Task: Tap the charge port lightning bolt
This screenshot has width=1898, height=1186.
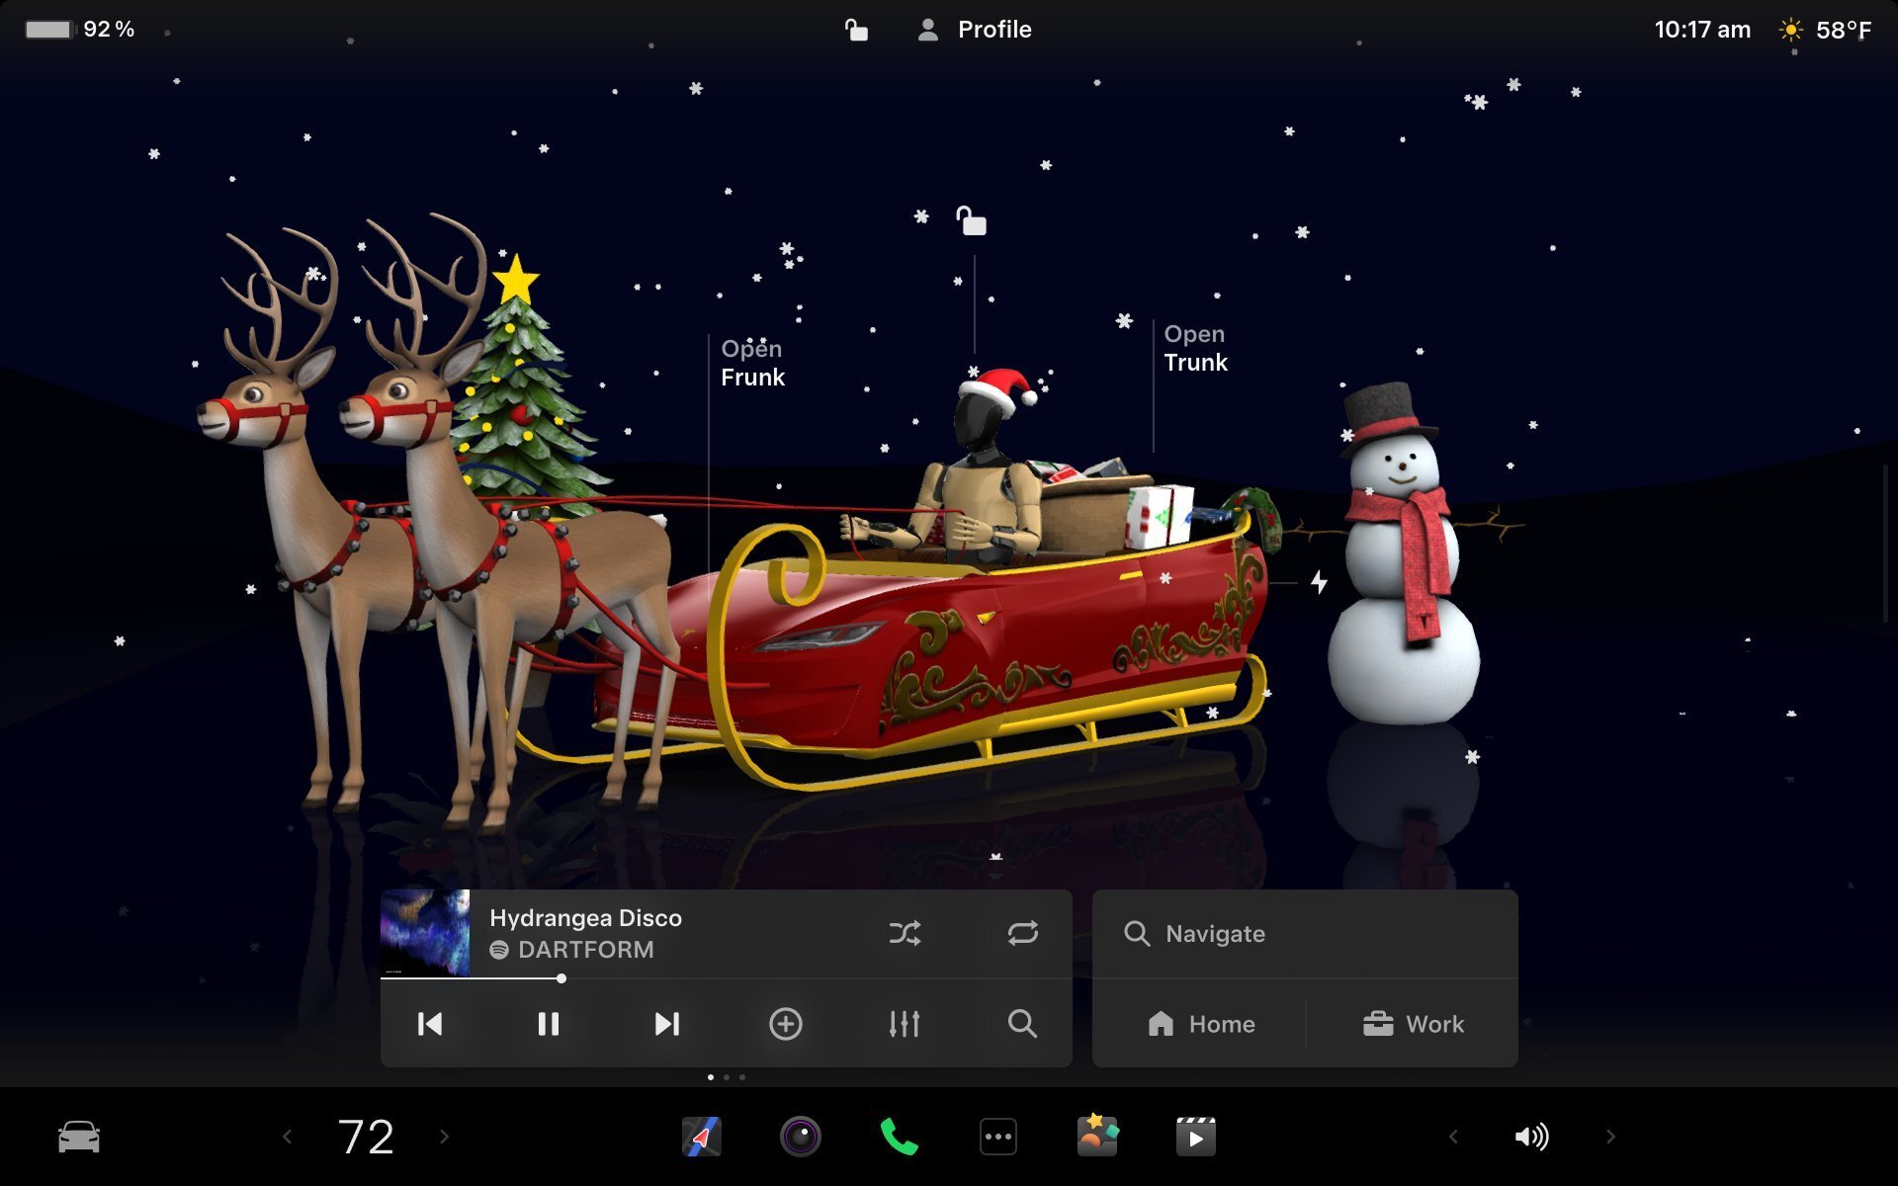Action: point(1319,583)
